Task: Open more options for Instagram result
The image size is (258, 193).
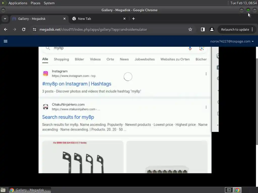Action: [x=206, y=74]
